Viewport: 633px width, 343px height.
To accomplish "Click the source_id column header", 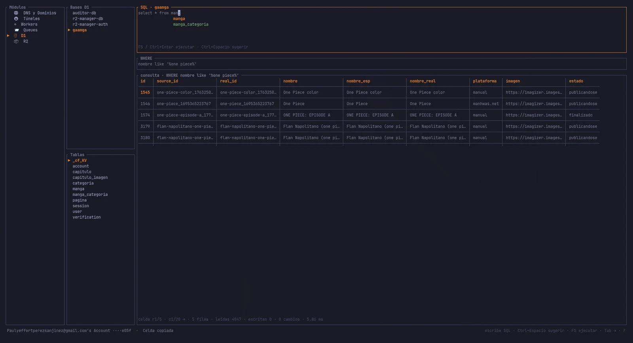I will (x=167, y=81).
